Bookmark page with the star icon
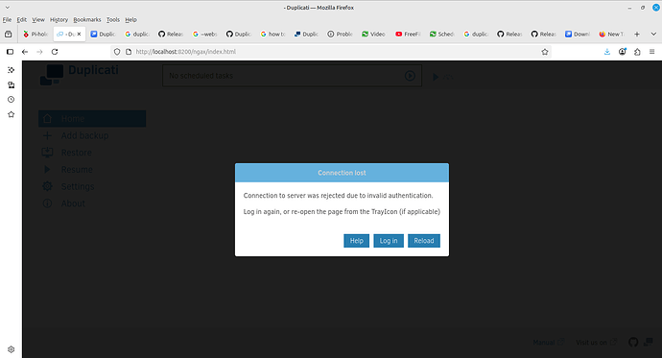This screenshot has width=662, height=358. [545, 52]
